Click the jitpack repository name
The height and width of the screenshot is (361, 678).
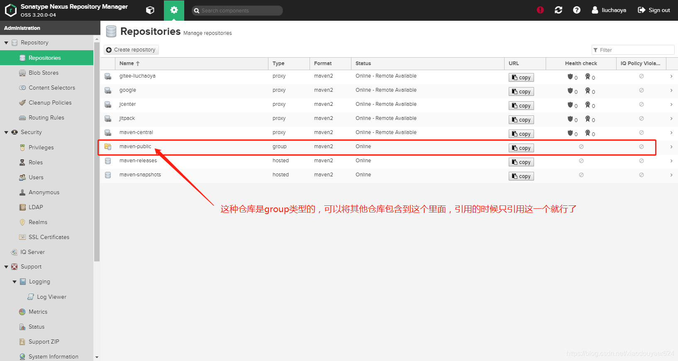click(x=127, y=118)
